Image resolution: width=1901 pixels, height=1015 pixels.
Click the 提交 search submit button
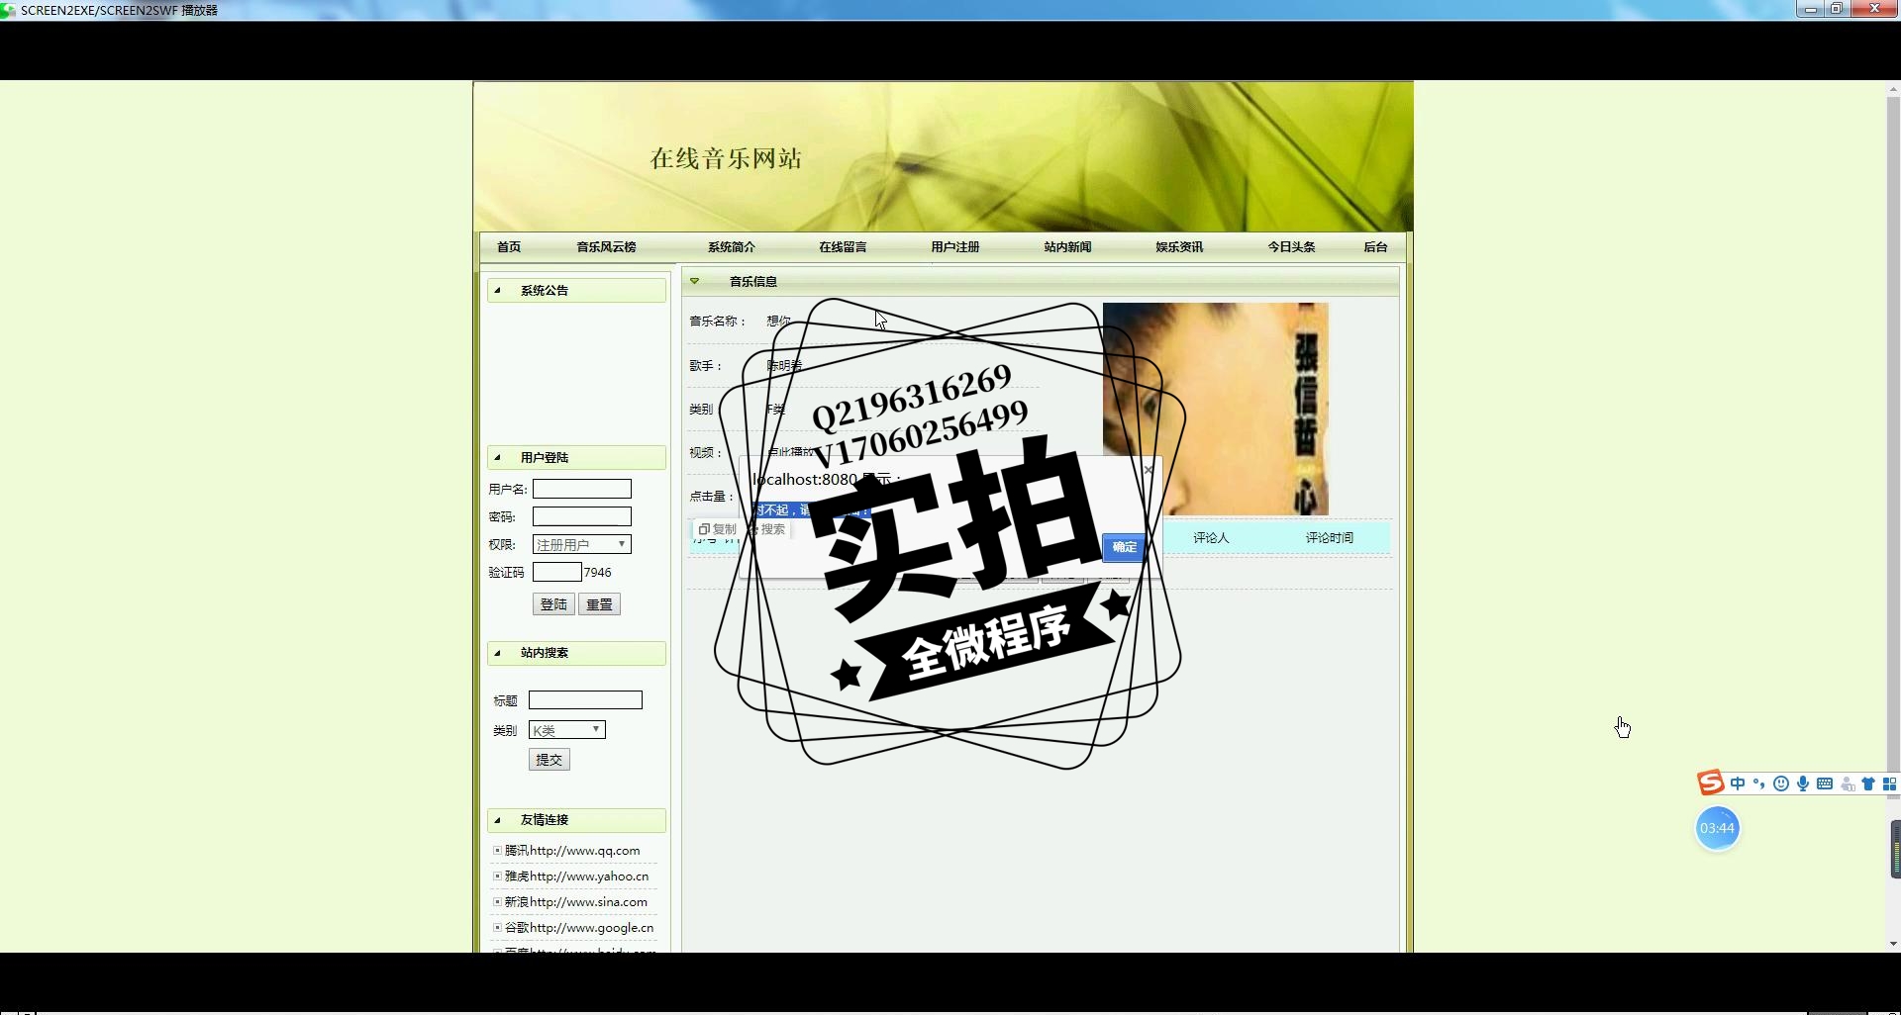click(x=550, y=760)
